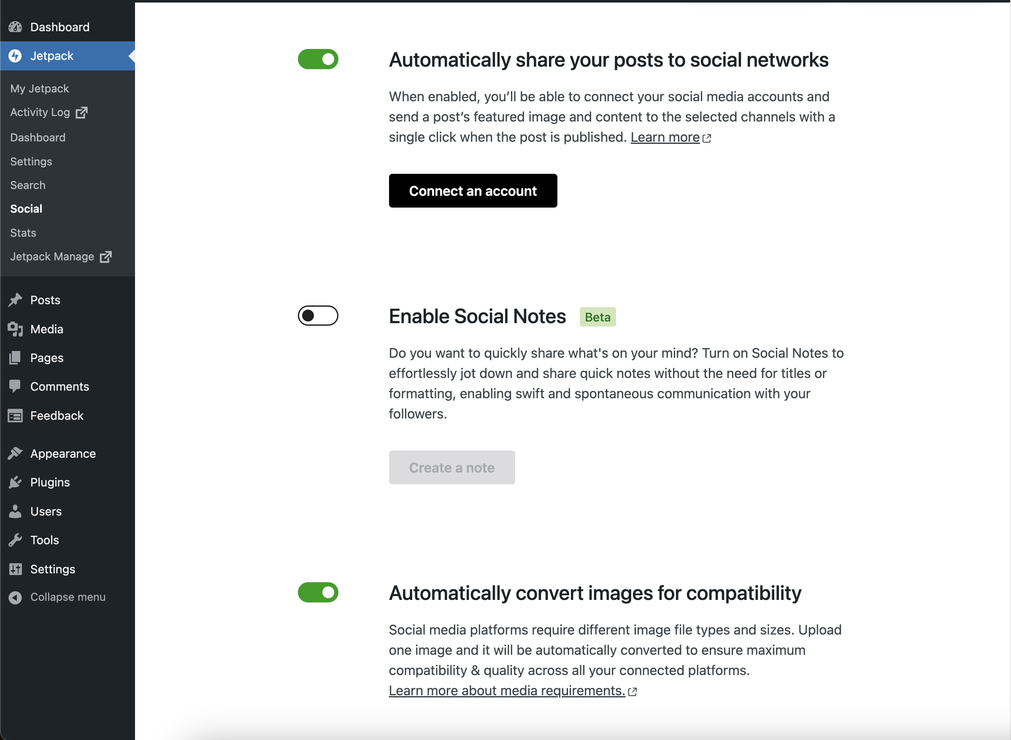The image size is (1011, 740).
Task: Click the Jetpack icon in sidebar
Action: (x=15, y=55)
